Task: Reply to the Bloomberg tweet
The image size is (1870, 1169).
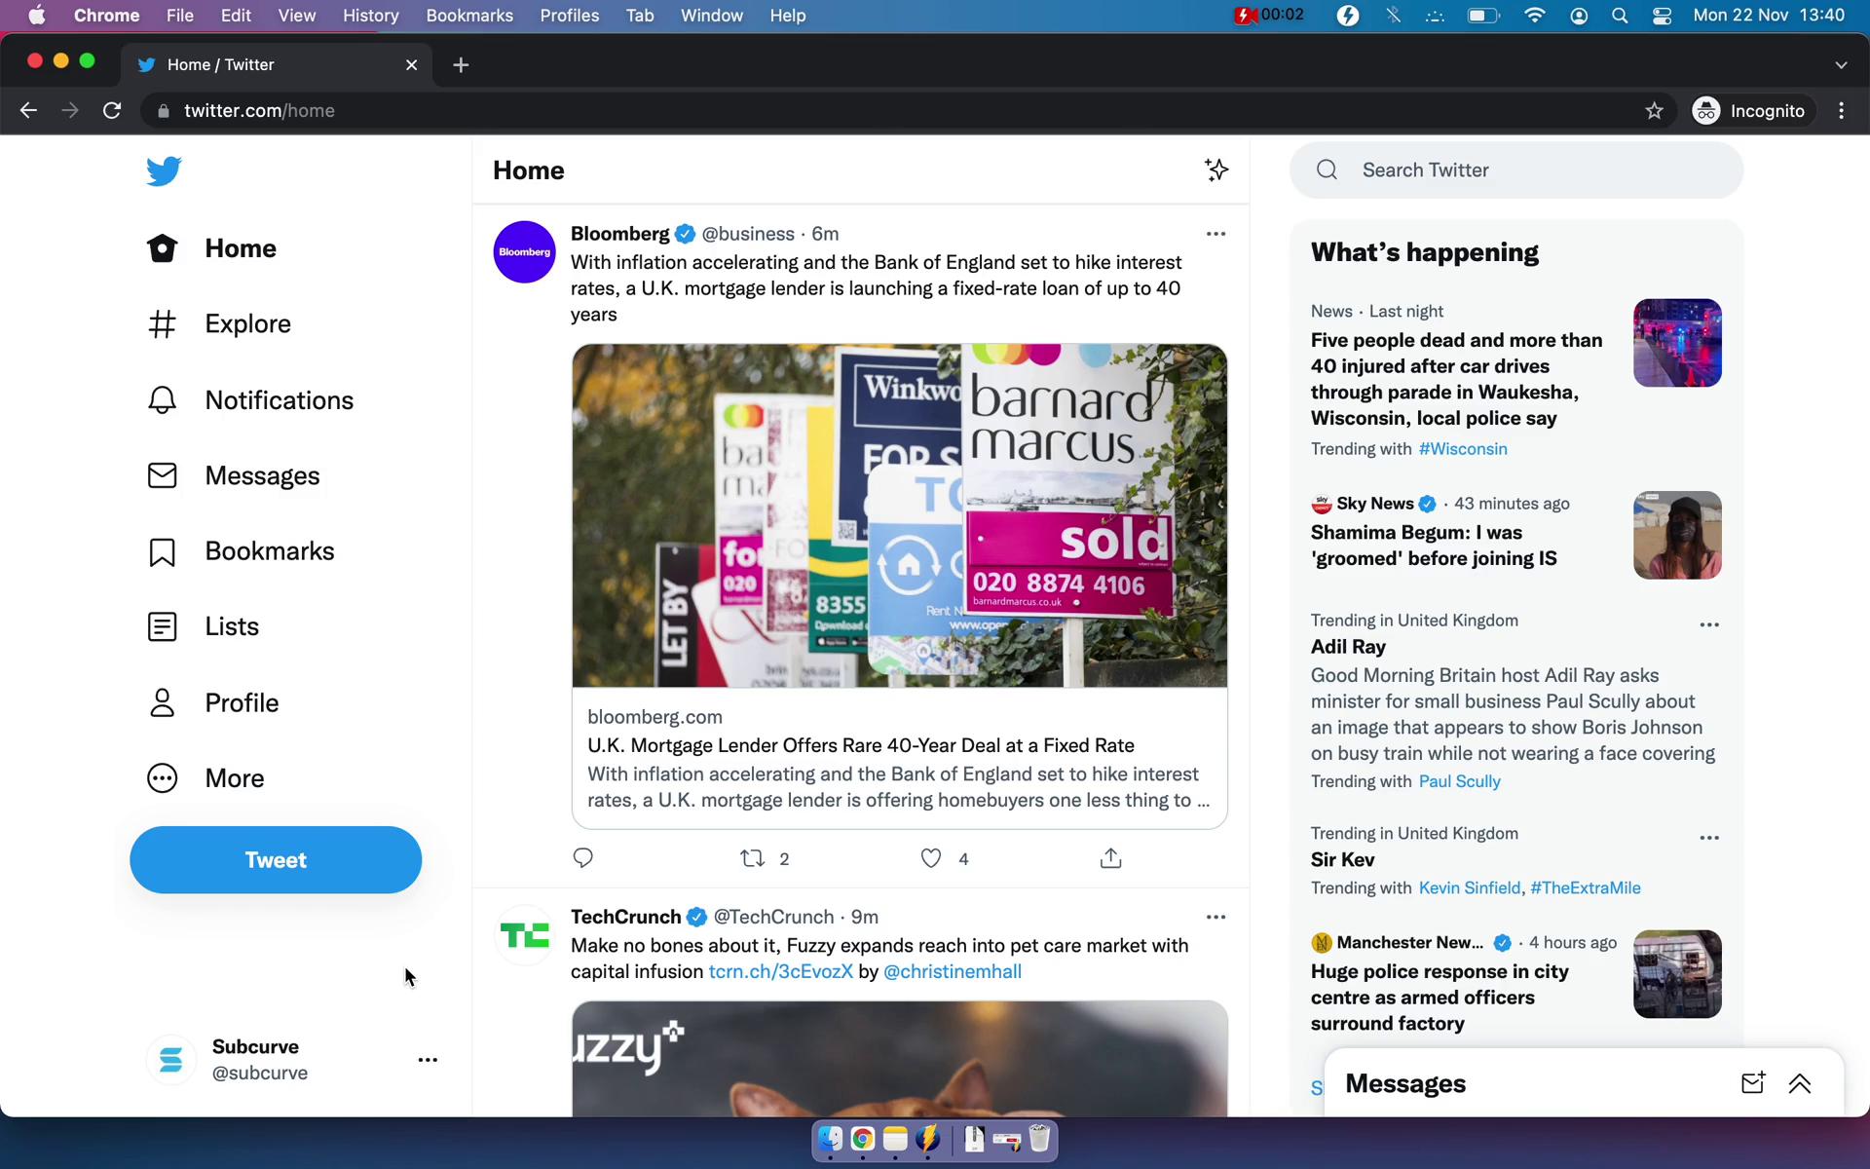Action: [582, 857]
